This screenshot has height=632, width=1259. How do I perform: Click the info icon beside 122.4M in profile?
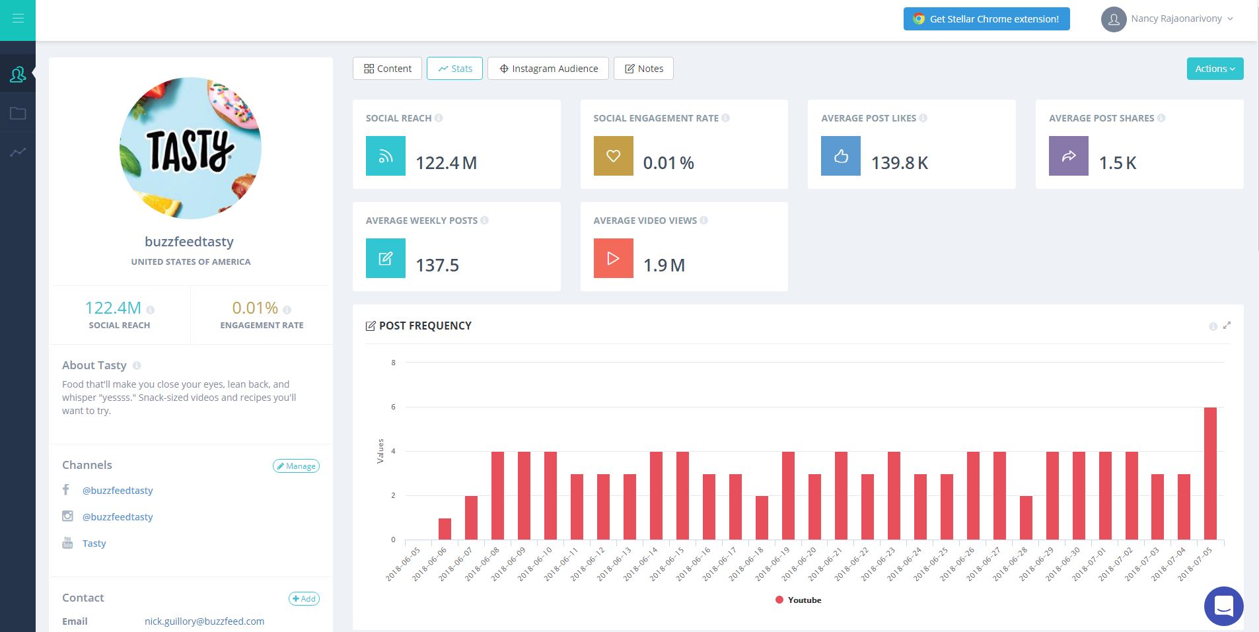(x=151, y=310)
